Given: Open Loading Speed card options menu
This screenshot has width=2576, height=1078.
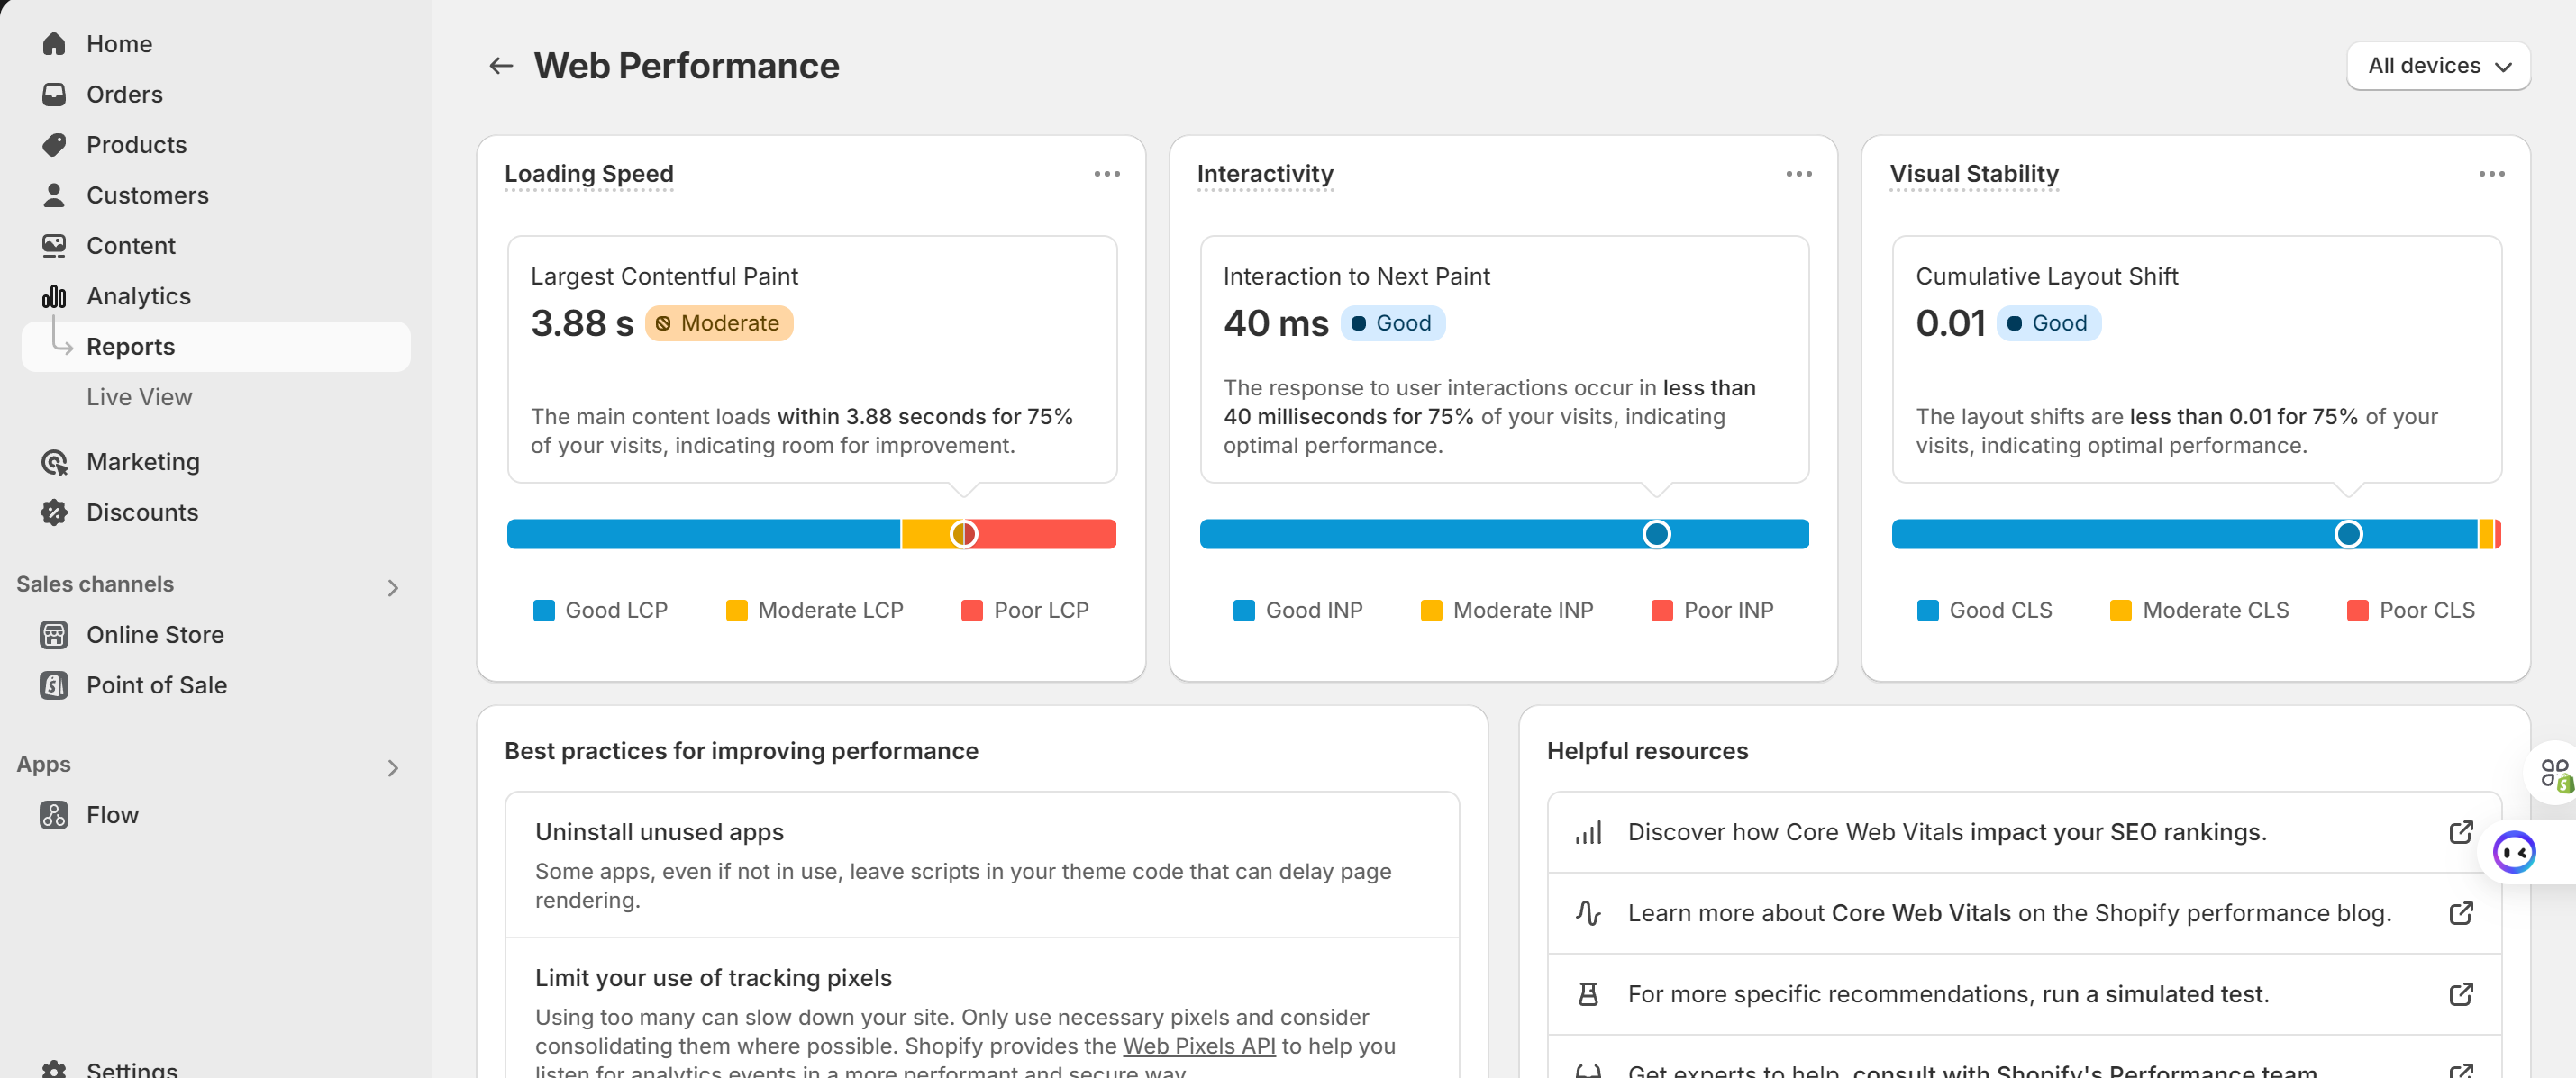Looking at the screenshot, I should [1106, 174].
